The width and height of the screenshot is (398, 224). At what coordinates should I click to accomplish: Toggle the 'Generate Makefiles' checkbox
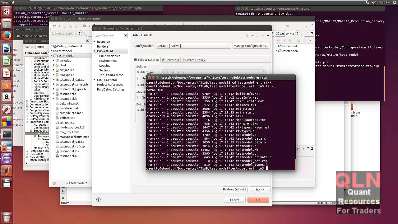(139, 97)
